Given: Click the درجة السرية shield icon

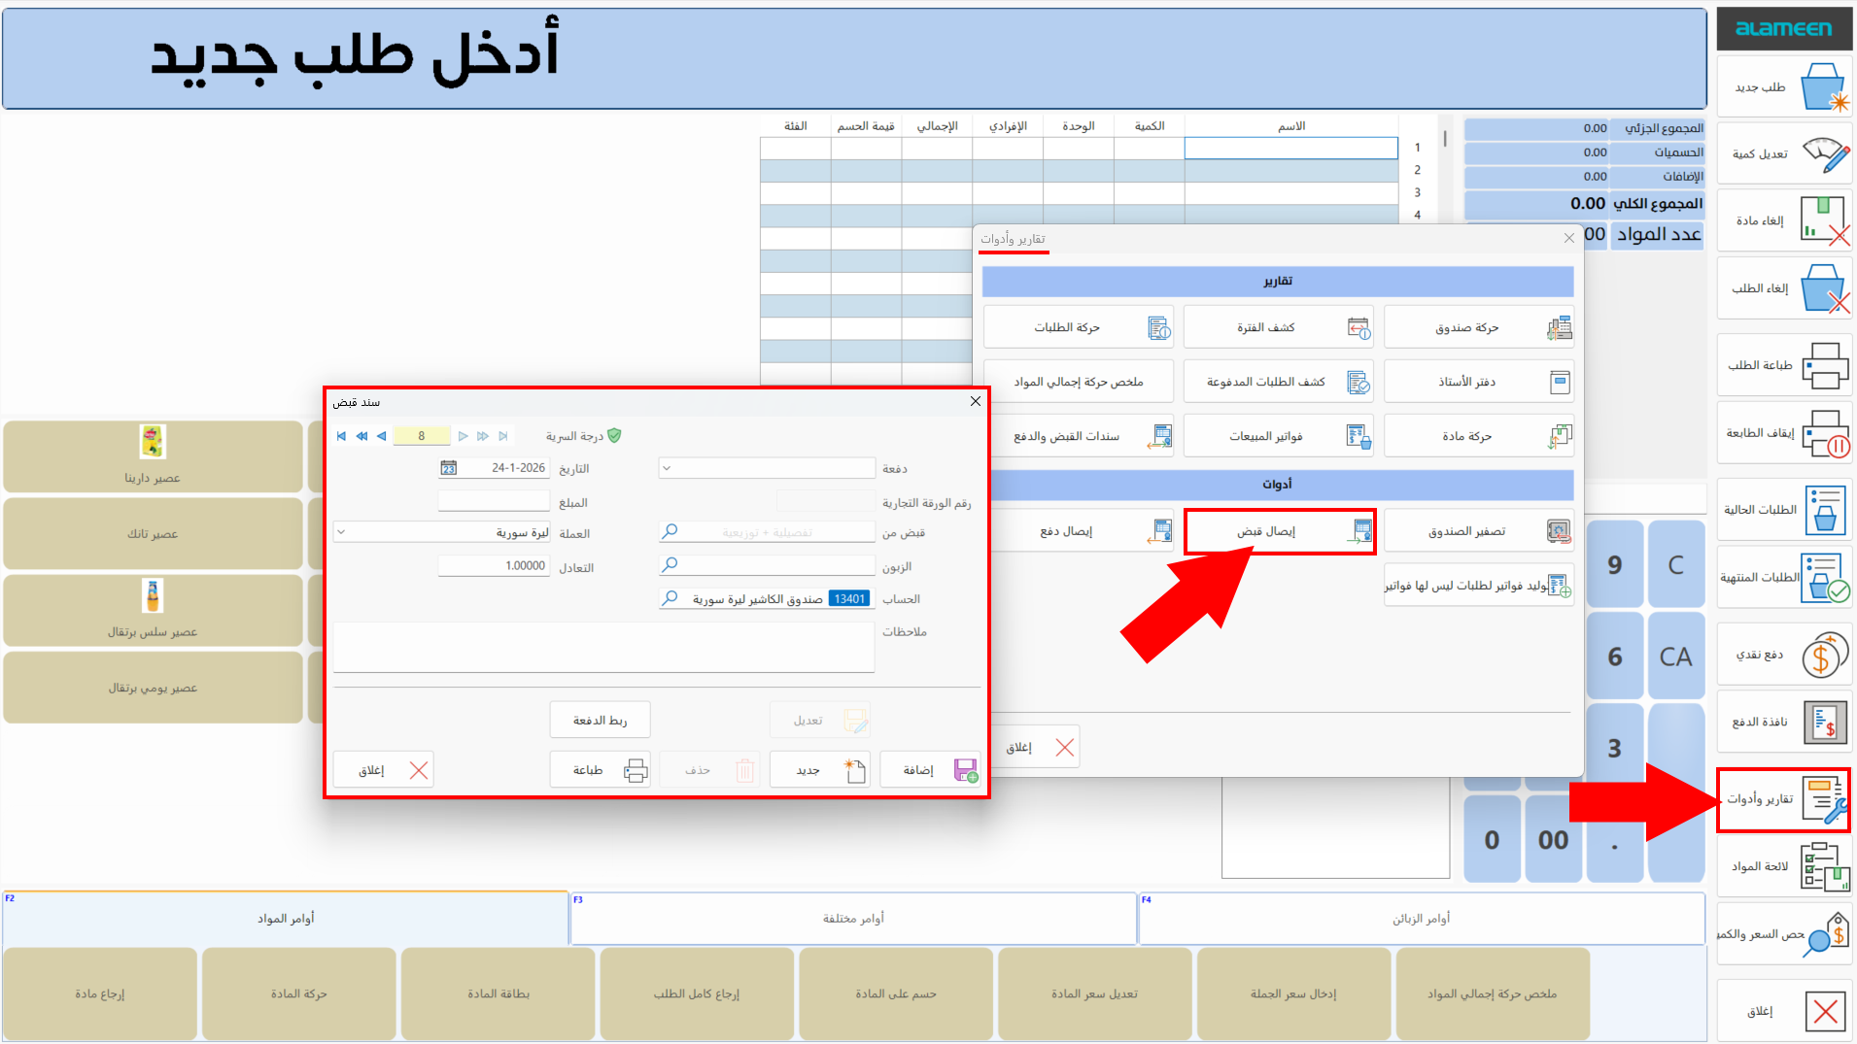Looking at the screenshot, I should [614, 436].
